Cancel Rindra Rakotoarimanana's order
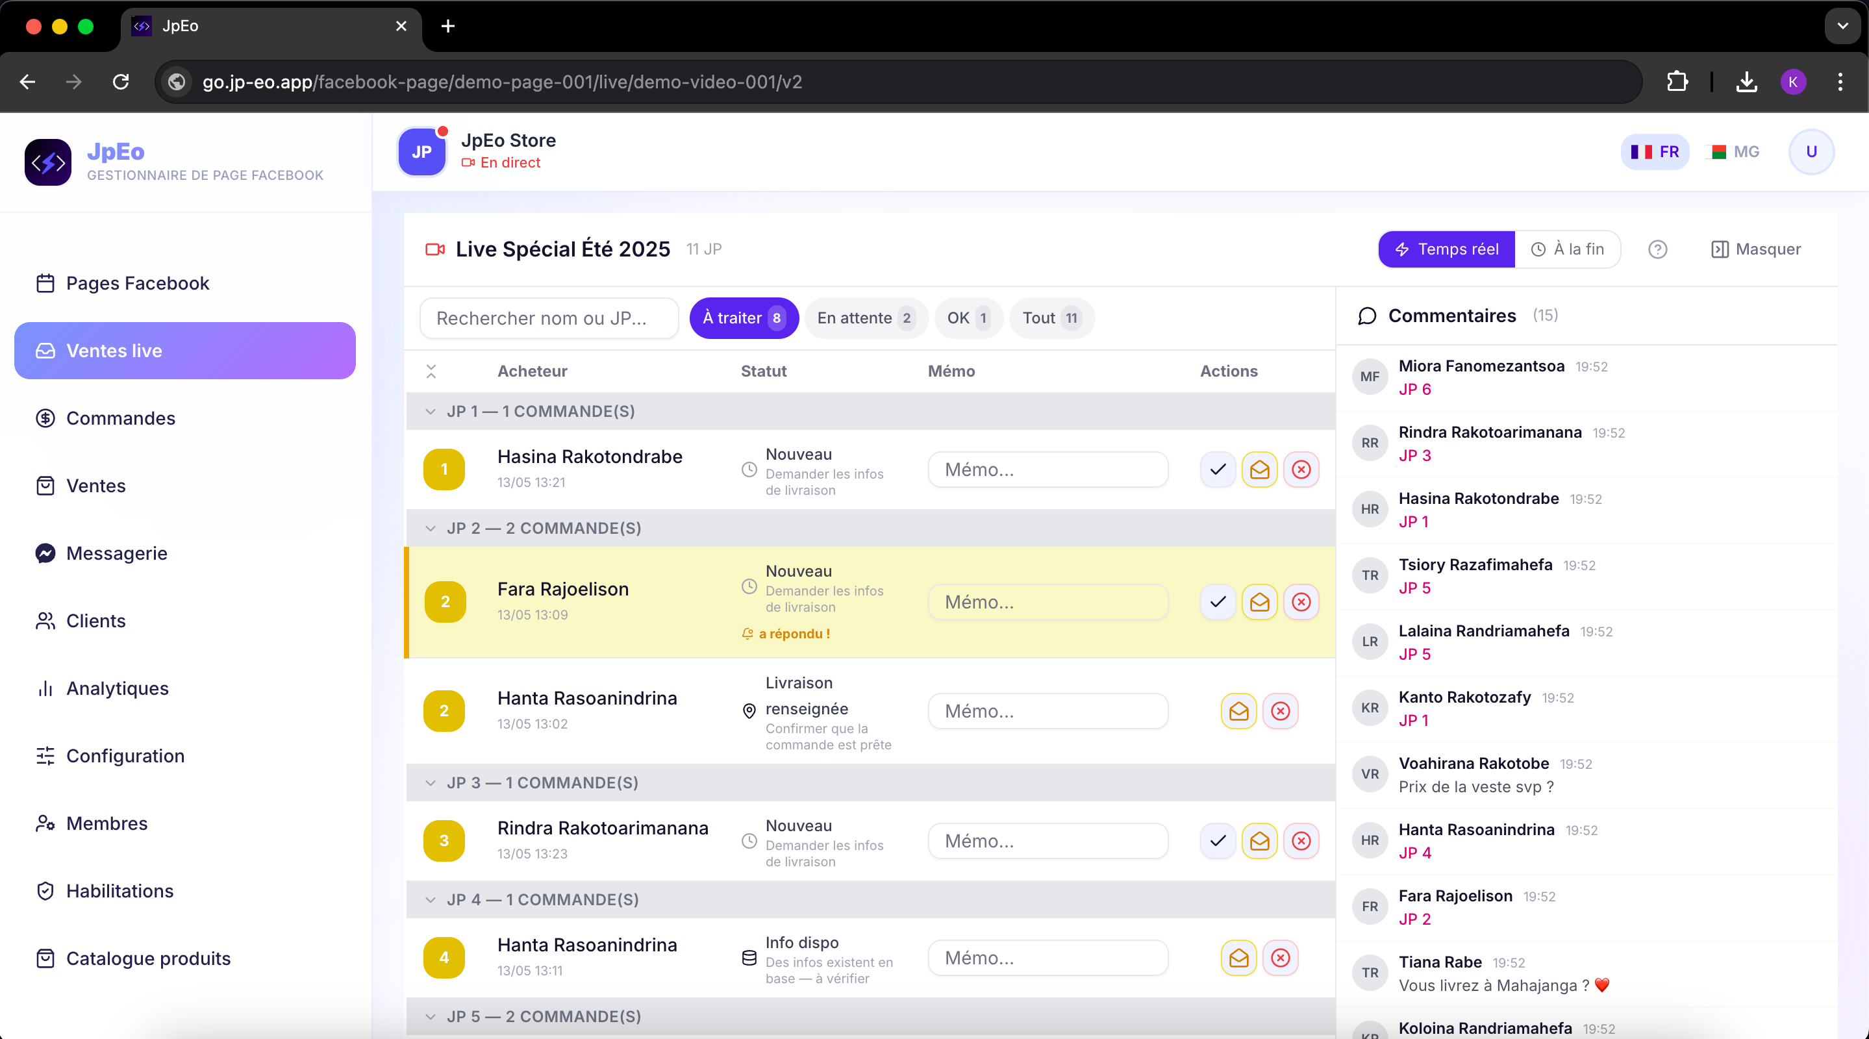This screenshot has height=1039, width=1869. [x=1301, y=840]
